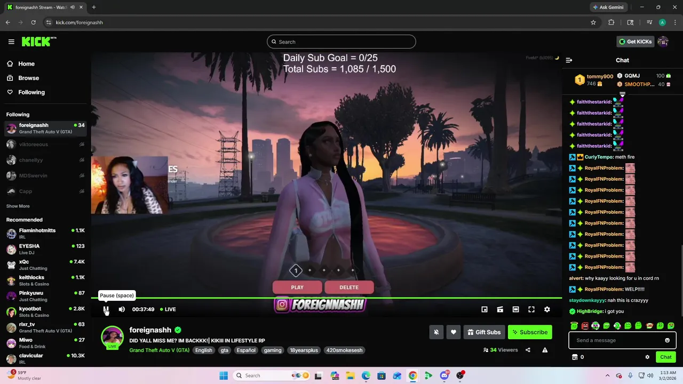Insert the red angry face emote

585,326
